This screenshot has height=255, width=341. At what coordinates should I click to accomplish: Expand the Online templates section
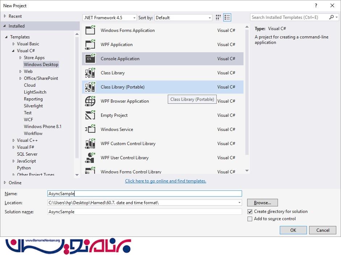click(x=5, y=182)
